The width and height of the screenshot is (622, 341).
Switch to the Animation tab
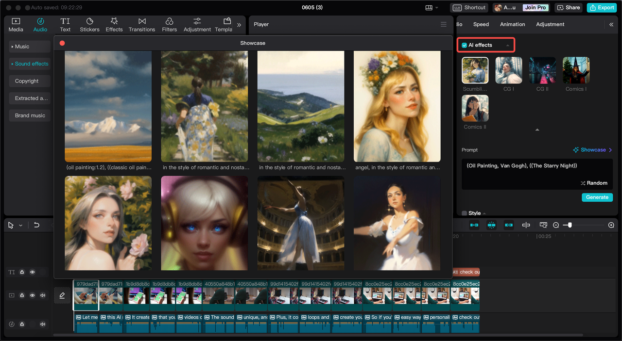[x=513, y=24]
